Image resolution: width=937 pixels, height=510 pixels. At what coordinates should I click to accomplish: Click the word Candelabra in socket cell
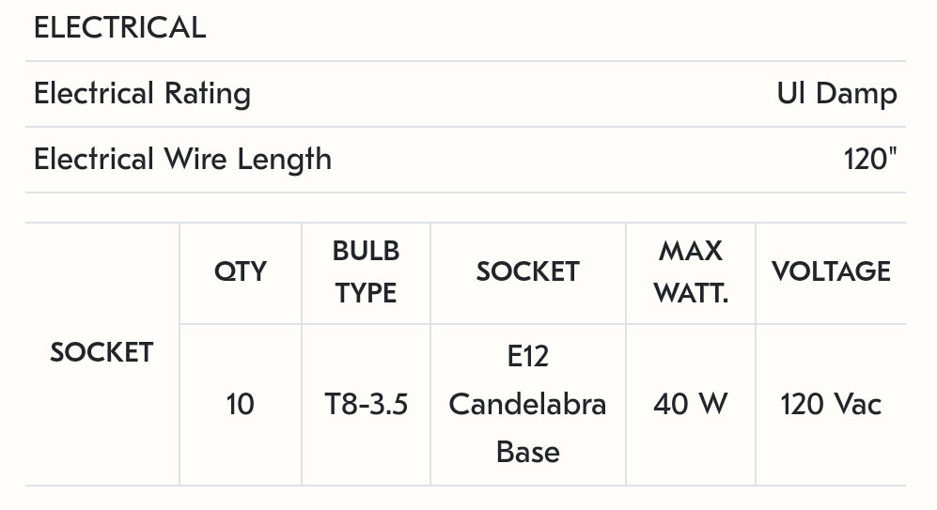527,405
